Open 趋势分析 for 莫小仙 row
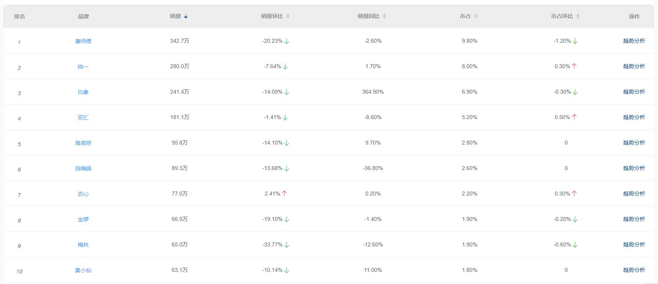The image size is (658, 284). tap(634, 270)
